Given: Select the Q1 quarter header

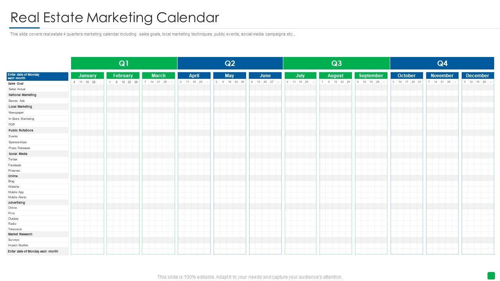Looking at the screenshot, I should pyautogui.click(x=124, y=63).
